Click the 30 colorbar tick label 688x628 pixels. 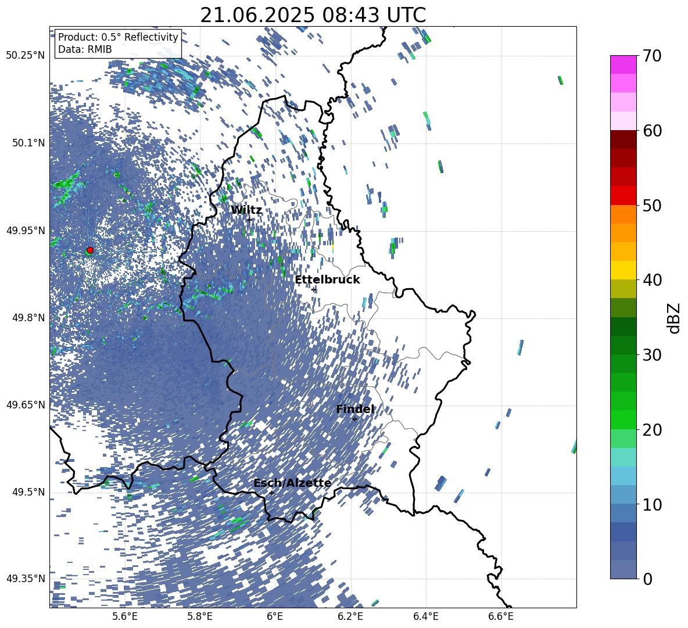click(652, 355)
